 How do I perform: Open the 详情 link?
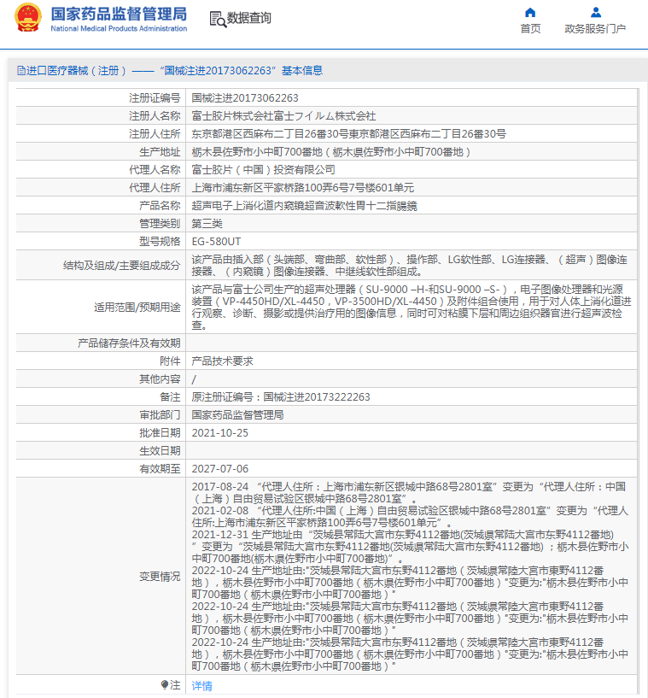(x=202, y=685)
